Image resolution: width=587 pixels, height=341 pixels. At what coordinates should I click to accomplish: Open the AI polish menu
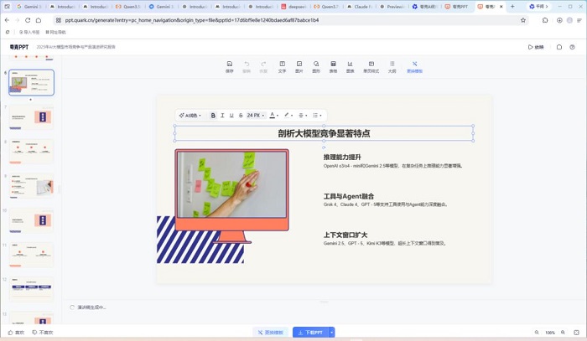(x=190, y=116)
